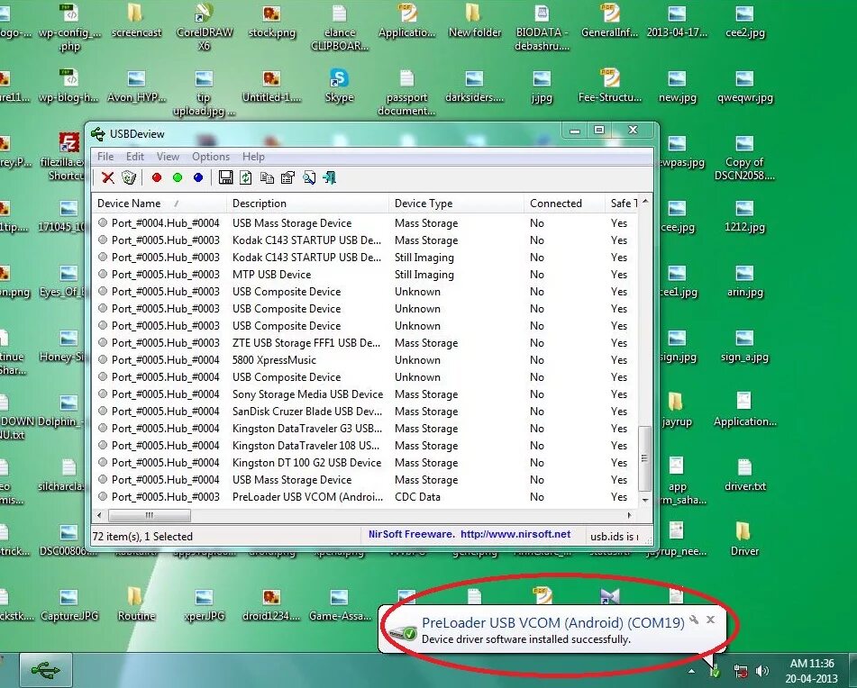Open the Properties toolbar icon
The width and height of the screenshot is (857, 688).
click(x=287, y=177)
